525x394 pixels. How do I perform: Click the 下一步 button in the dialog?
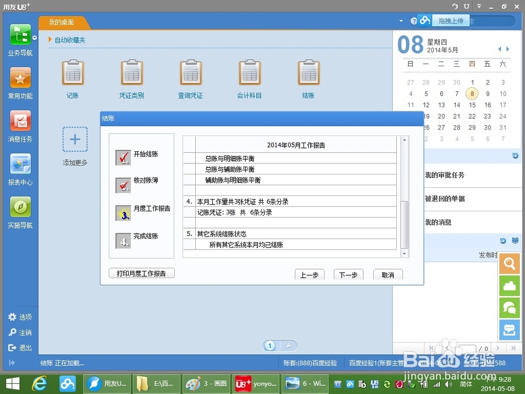(x=348, y=275)
